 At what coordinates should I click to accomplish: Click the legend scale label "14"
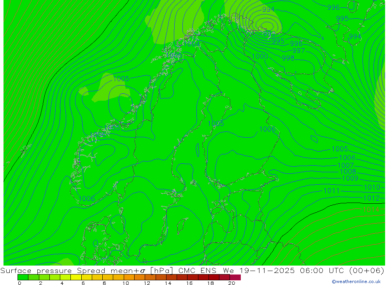[168, 283]
